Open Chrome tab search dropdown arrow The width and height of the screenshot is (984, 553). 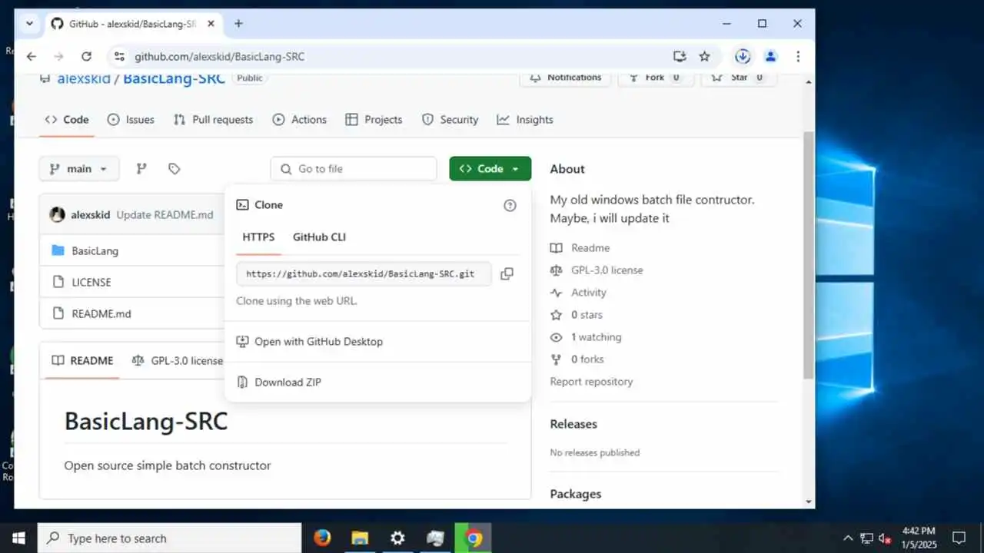pos(29,24)
